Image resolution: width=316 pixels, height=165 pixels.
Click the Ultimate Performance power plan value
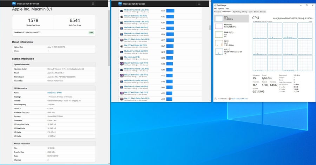coord(55,81)
